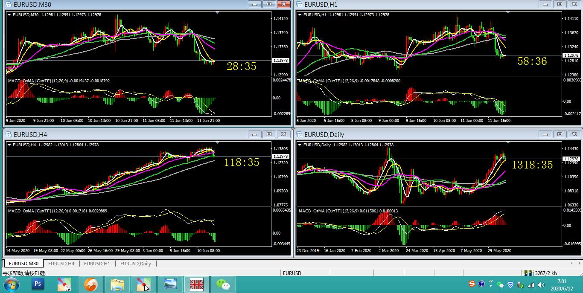583x293 pixels.
Task: Switch to the EURUSD,H1 bottom tab
Action: point(97,264)
